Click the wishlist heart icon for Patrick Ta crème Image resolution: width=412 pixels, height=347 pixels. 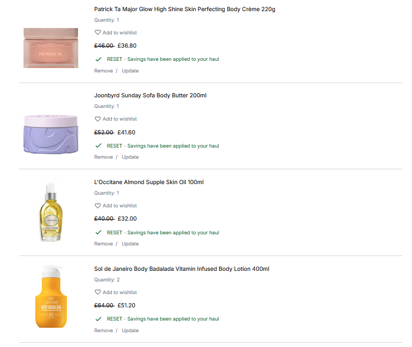tap(97, 33)
